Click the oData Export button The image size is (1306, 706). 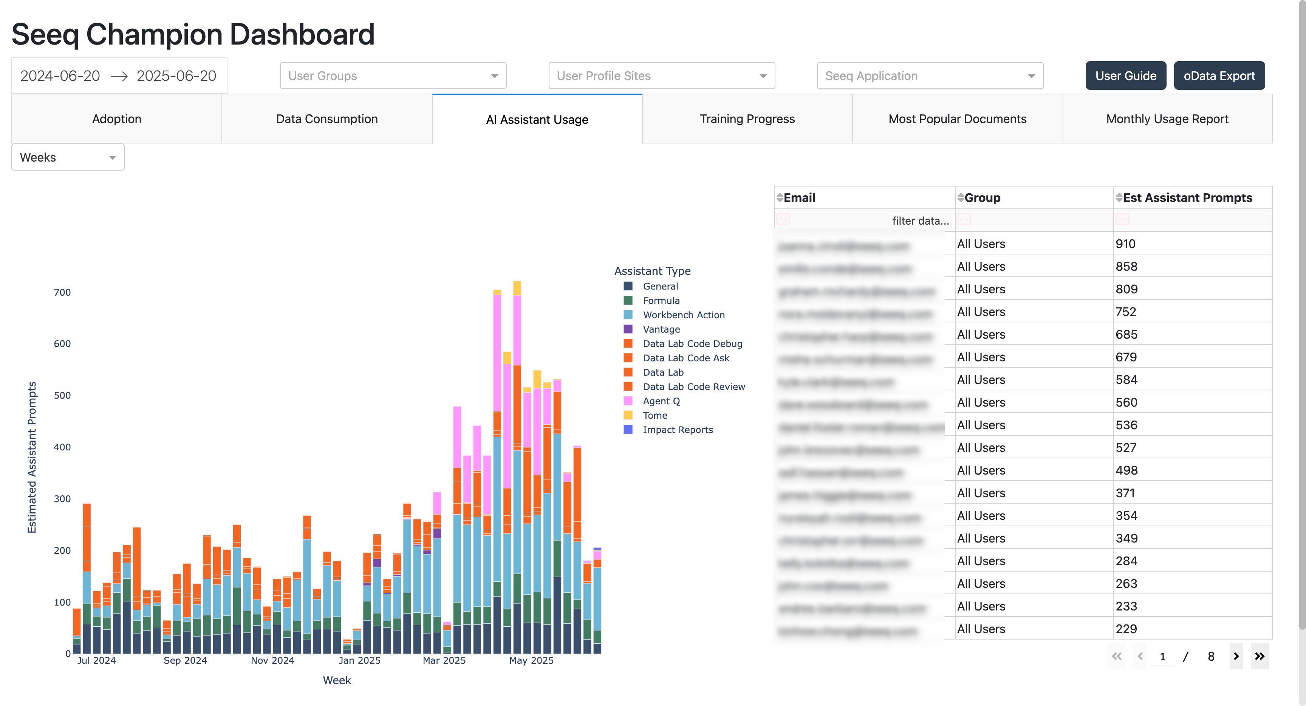(1219, 76)
